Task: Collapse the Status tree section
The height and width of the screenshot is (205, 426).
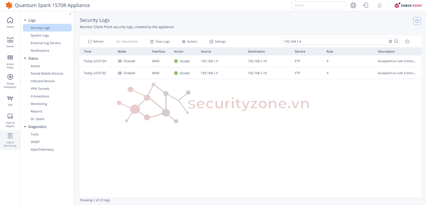Action: (25, 59)
